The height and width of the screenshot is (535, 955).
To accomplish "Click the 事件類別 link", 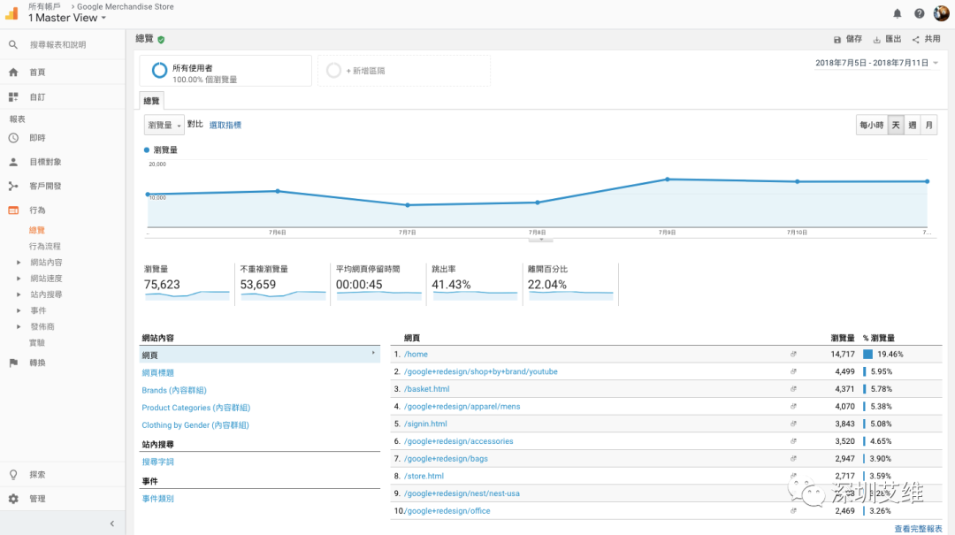I will (x=157, y=499).
